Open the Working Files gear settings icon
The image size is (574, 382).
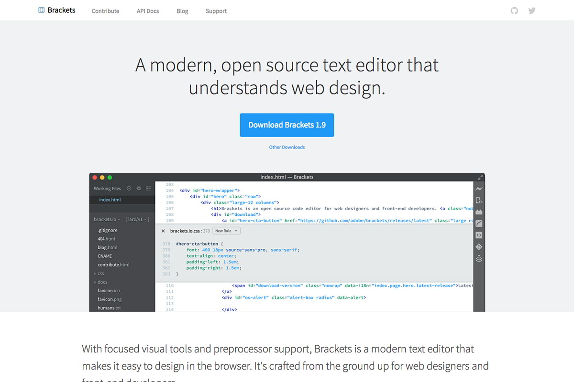pyautogui.click(x=139, y=189)
